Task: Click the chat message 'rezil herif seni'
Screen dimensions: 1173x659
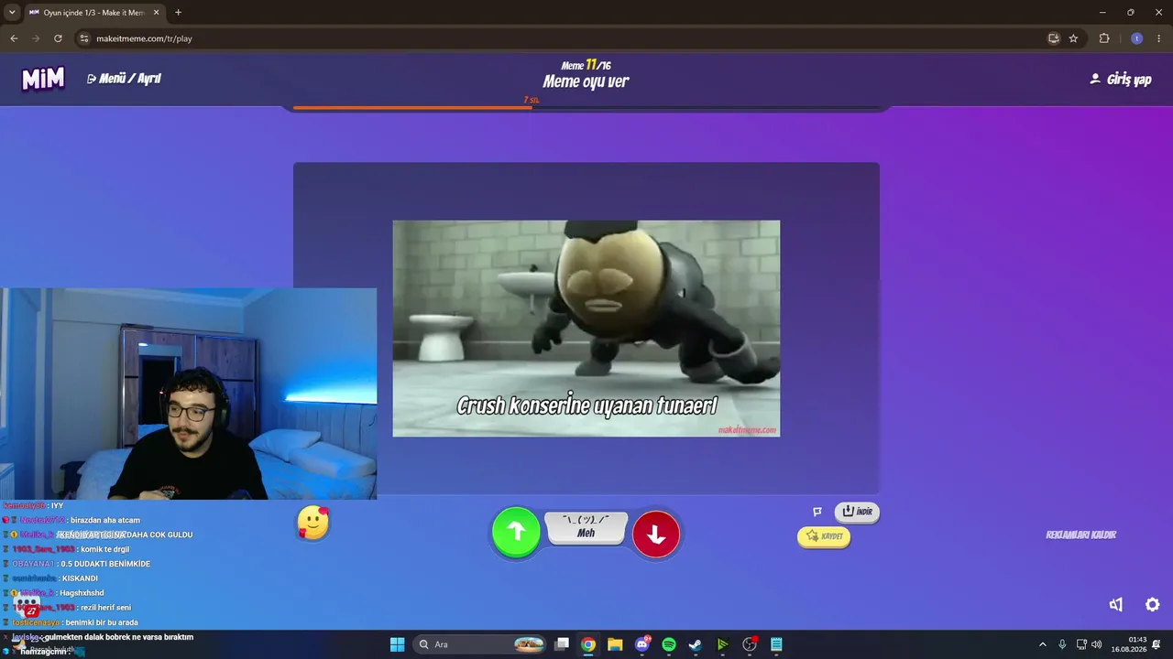Action: pos(106,608)
